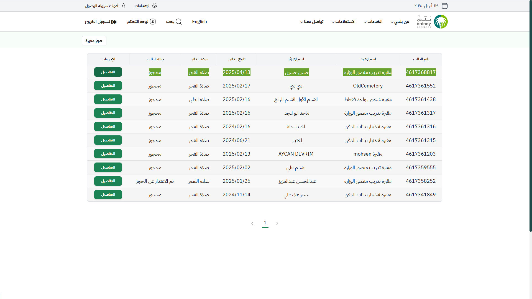Click the 'حجز مقبرة' button
The width and height of the screenshot is (532, 299).
pyautogui.click(x=94, y=41)
